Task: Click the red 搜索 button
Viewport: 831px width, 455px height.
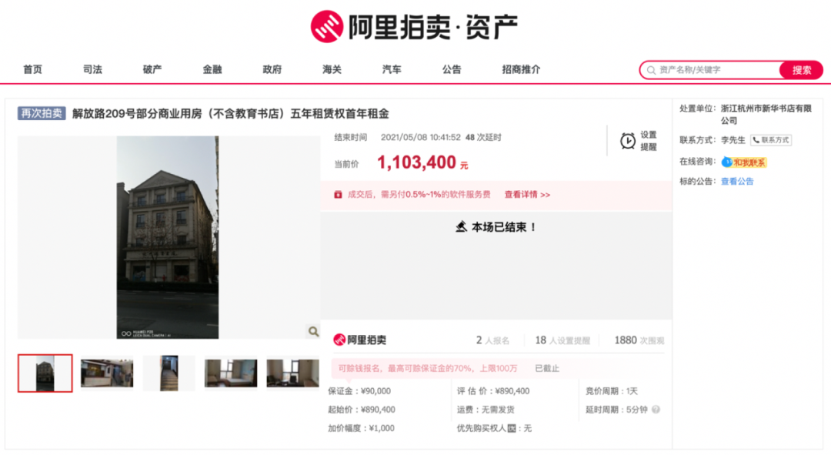Action: [x=801, y=70]
